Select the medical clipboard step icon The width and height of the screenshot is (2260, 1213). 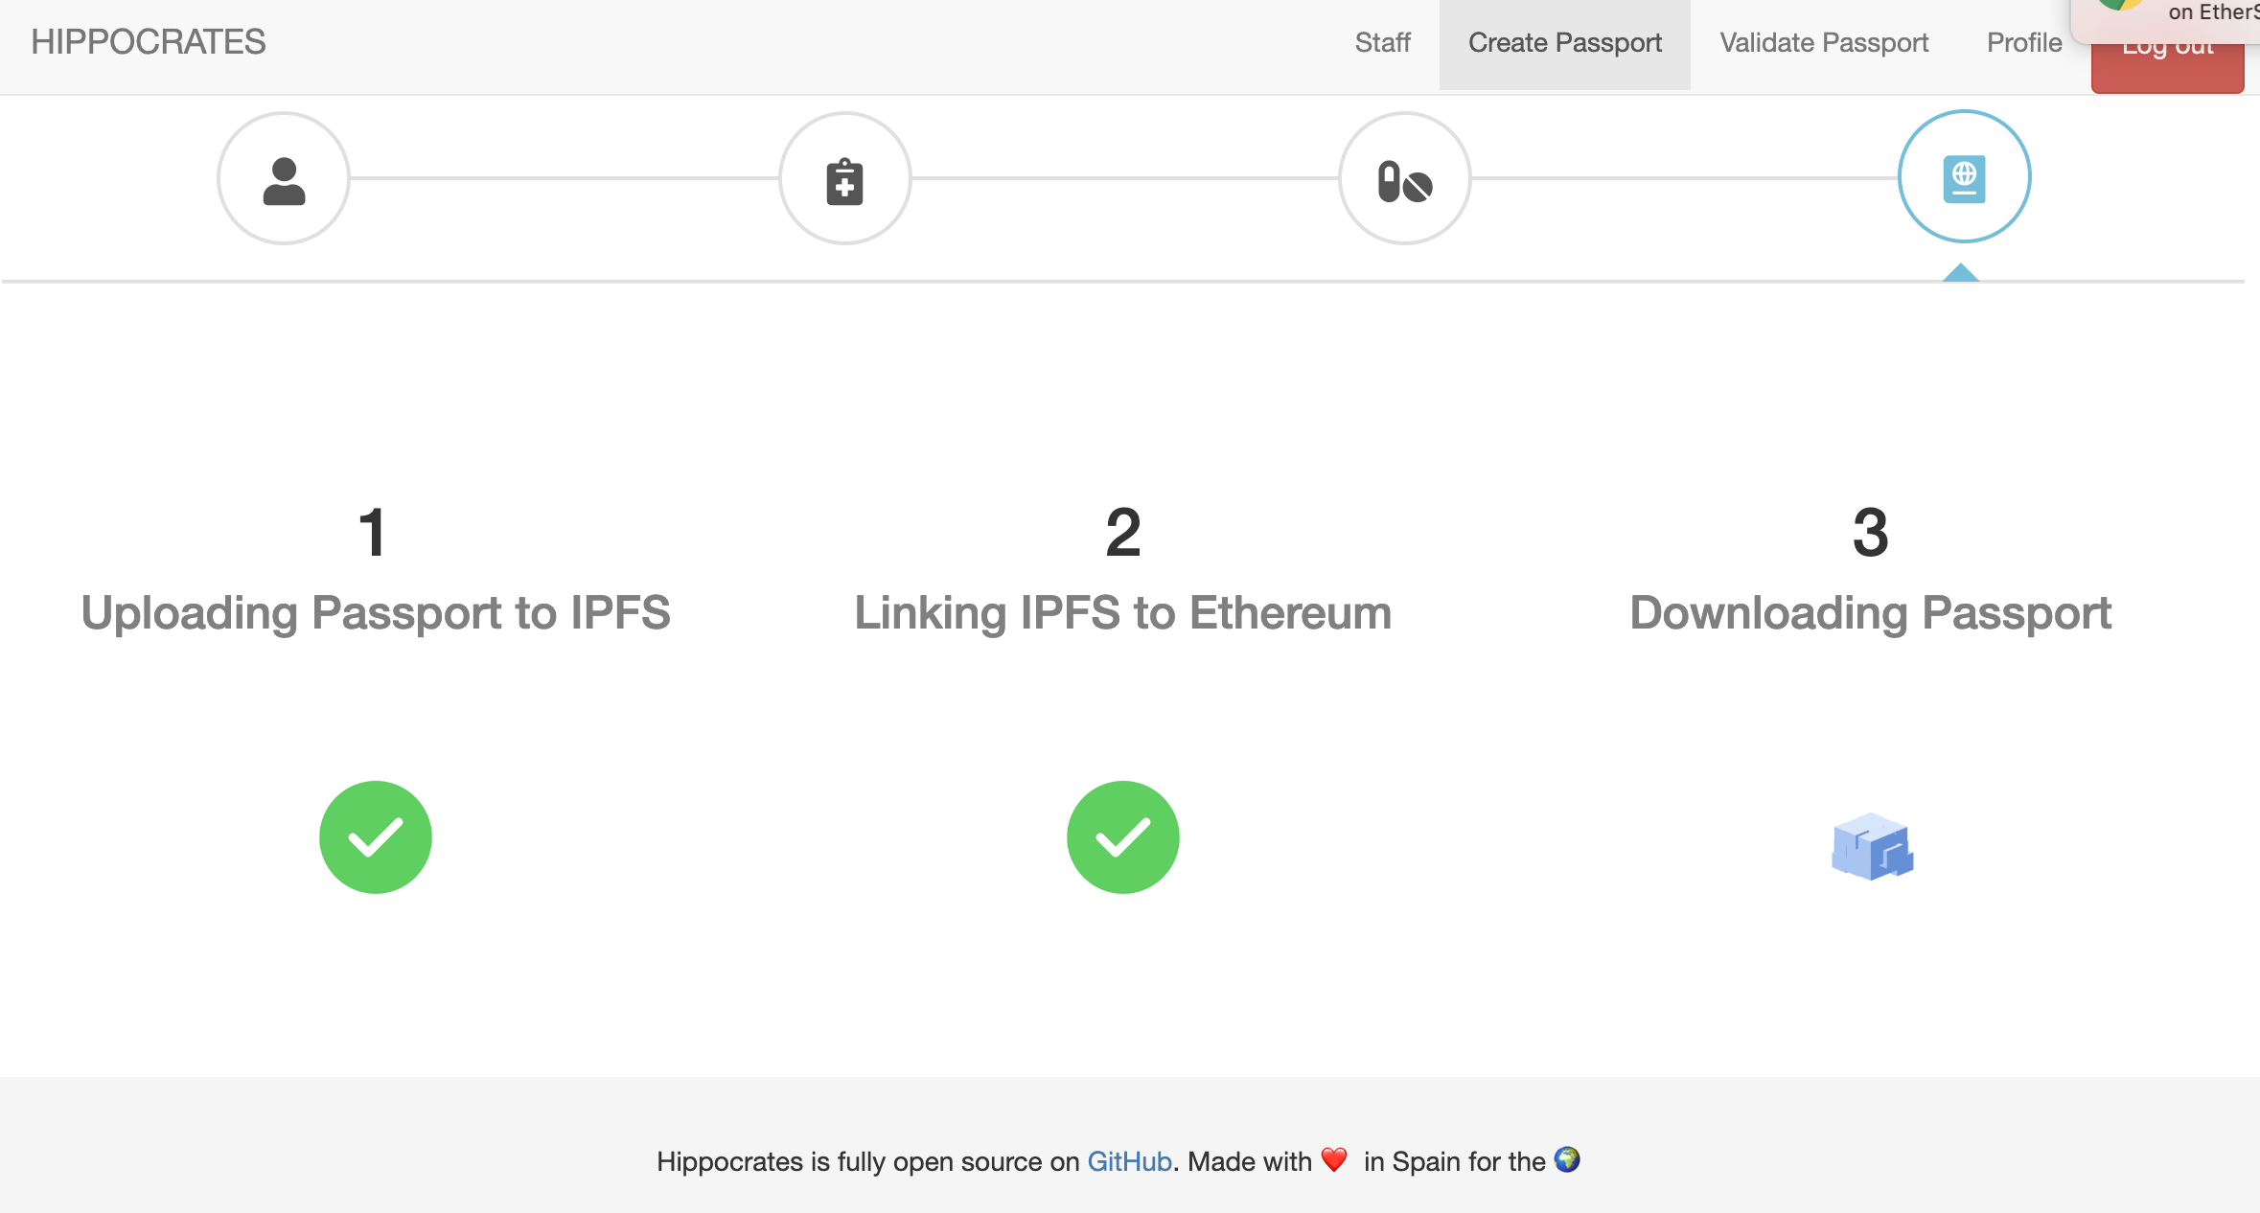point(844,179)
